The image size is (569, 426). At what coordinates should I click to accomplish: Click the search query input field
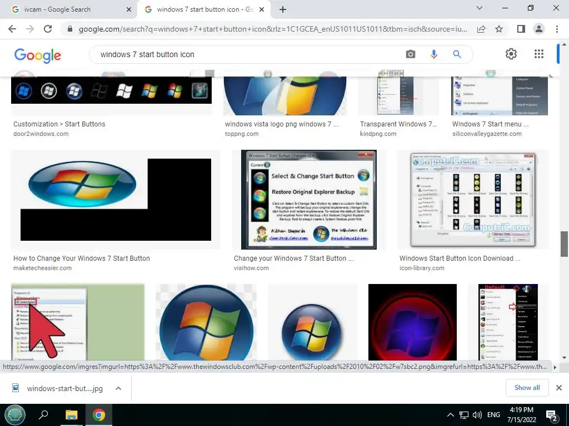247,54
